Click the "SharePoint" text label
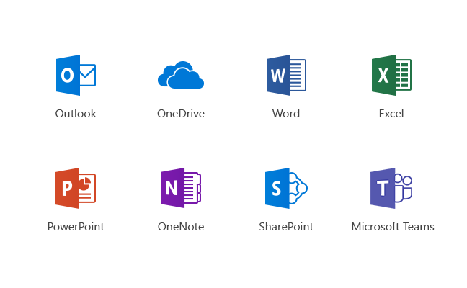 click(x=286, y=227)
